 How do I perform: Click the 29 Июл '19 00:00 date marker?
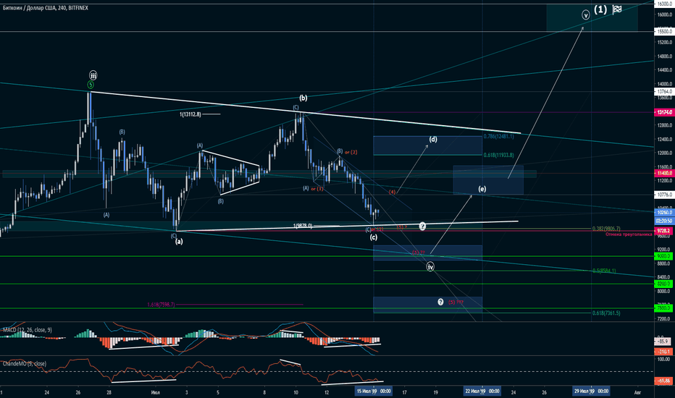pyautogui.click(x=591, y=391)
